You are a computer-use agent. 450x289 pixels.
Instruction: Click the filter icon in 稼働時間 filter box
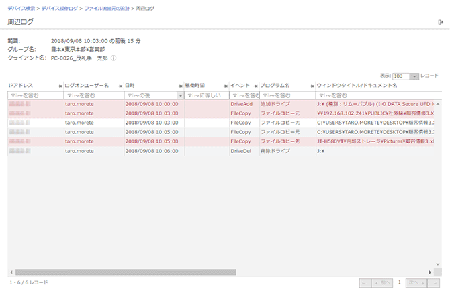click(x=191, y=95)
